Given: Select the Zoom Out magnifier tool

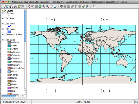Looking at the screenshot, I should click(x=48, y=6).
